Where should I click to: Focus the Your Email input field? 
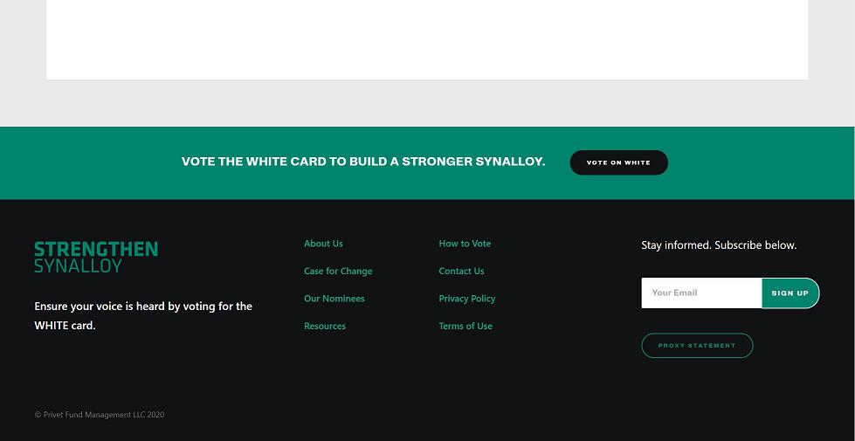tap(701, 293)
